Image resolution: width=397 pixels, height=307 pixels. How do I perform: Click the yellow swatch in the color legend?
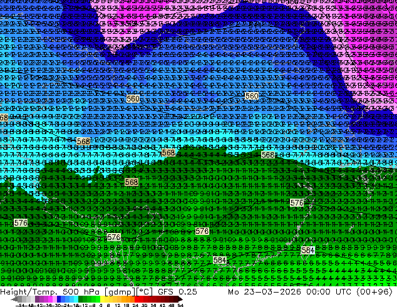point(102,299)
